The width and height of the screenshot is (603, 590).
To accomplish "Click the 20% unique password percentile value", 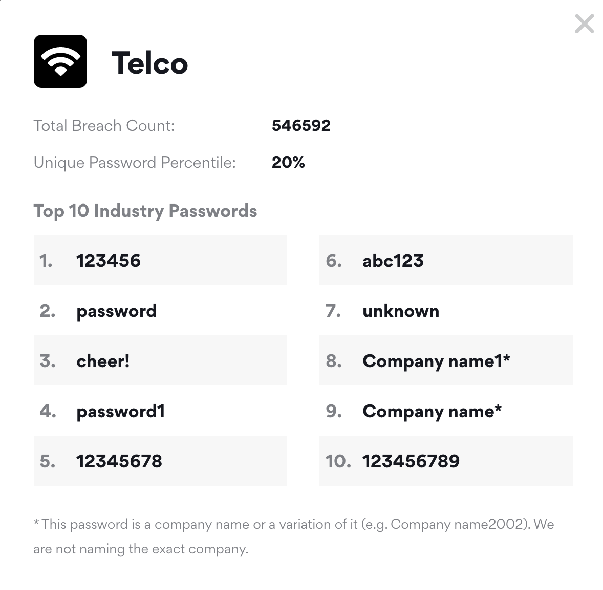I will pos(288,162).
